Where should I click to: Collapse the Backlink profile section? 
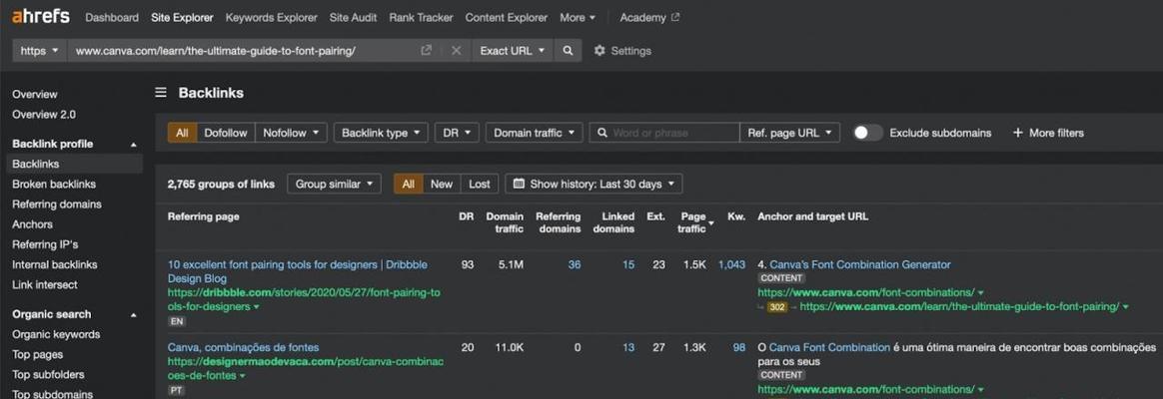coord(134,145)
